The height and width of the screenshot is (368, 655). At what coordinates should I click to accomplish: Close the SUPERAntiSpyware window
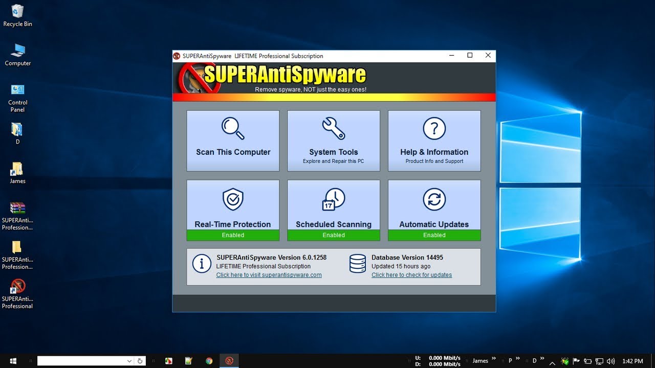coord(488,56)
